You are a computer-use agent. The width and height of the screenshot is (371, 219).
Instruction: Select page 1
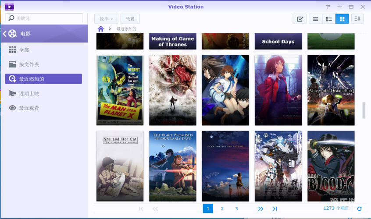208,208
